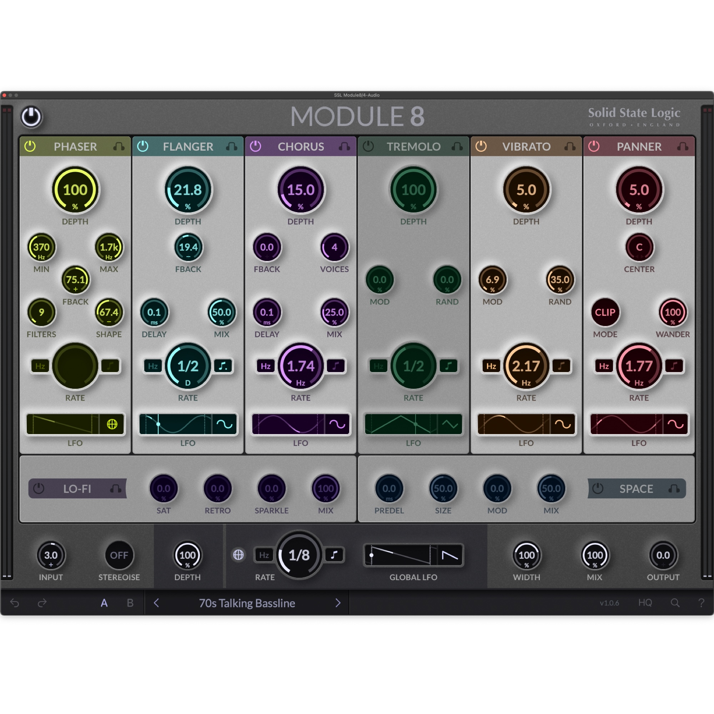This screenshot has height=714, width=714.
Task: Switch to preset slot B
Action: [x=130, y=603]
